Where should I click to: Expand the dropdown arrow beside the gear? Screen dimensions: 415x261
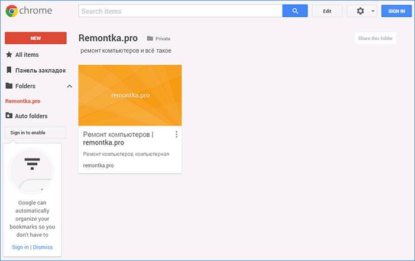click(373, 11)
